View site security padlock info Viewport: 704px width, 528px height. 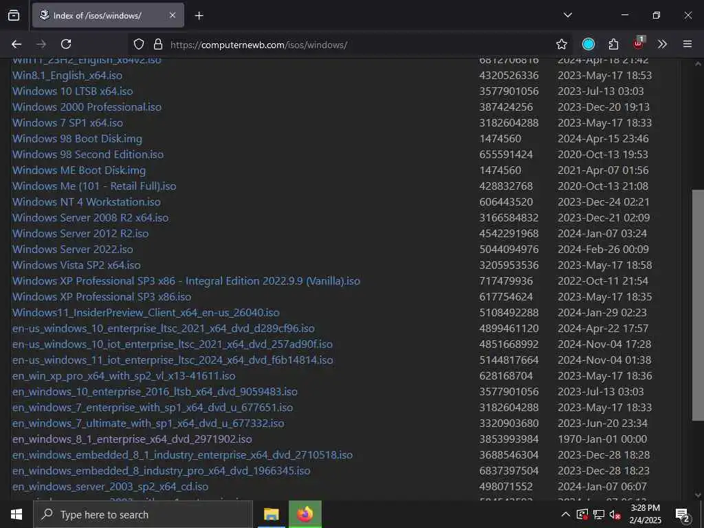click(x=157, y=44)
